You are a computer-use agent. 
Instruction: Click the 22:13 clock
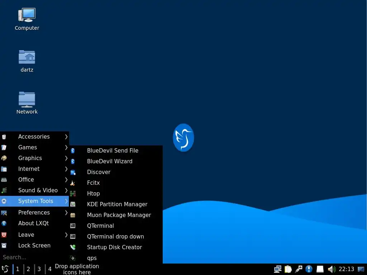pyautogui.click(x=347, y=269)
